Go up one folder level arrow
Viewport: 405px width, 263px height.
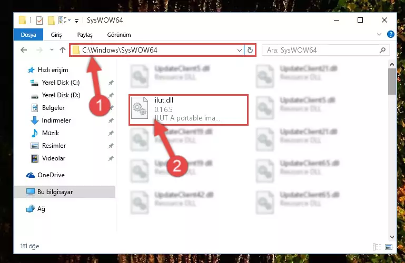tap(63, 50)
